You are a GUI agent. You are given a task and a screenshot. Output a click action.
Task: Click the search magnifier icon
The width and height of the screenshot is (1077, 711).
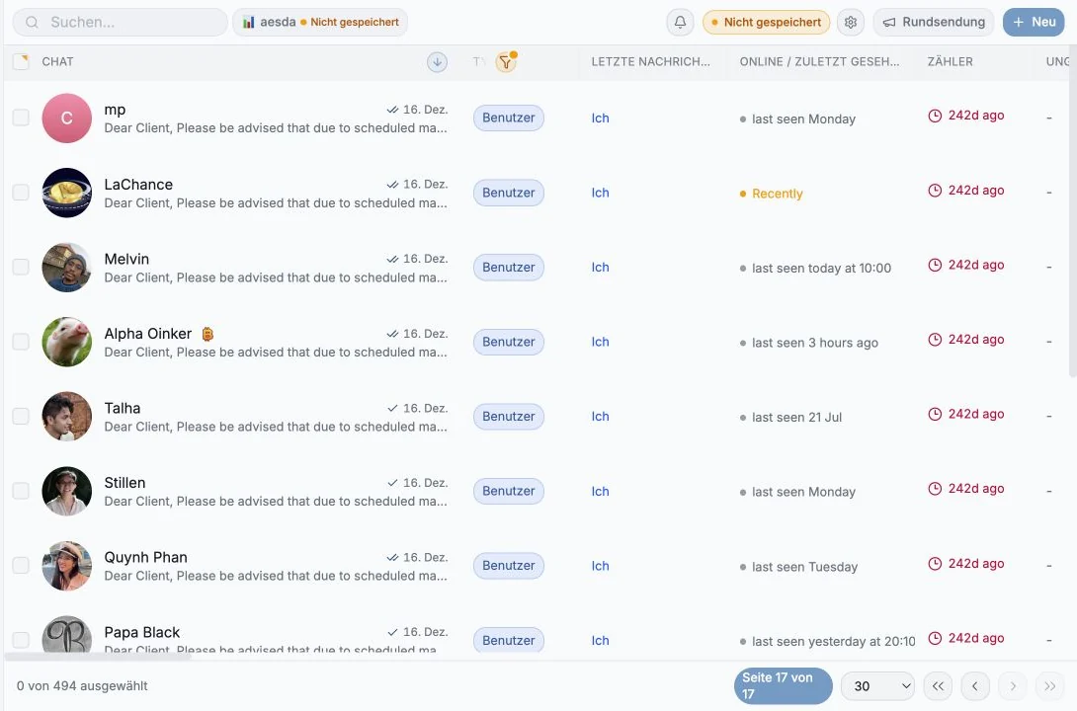tap(32, 22)
